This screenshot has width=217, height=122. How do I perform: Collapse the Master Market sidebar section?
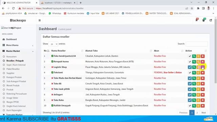(x=18, y=51)
